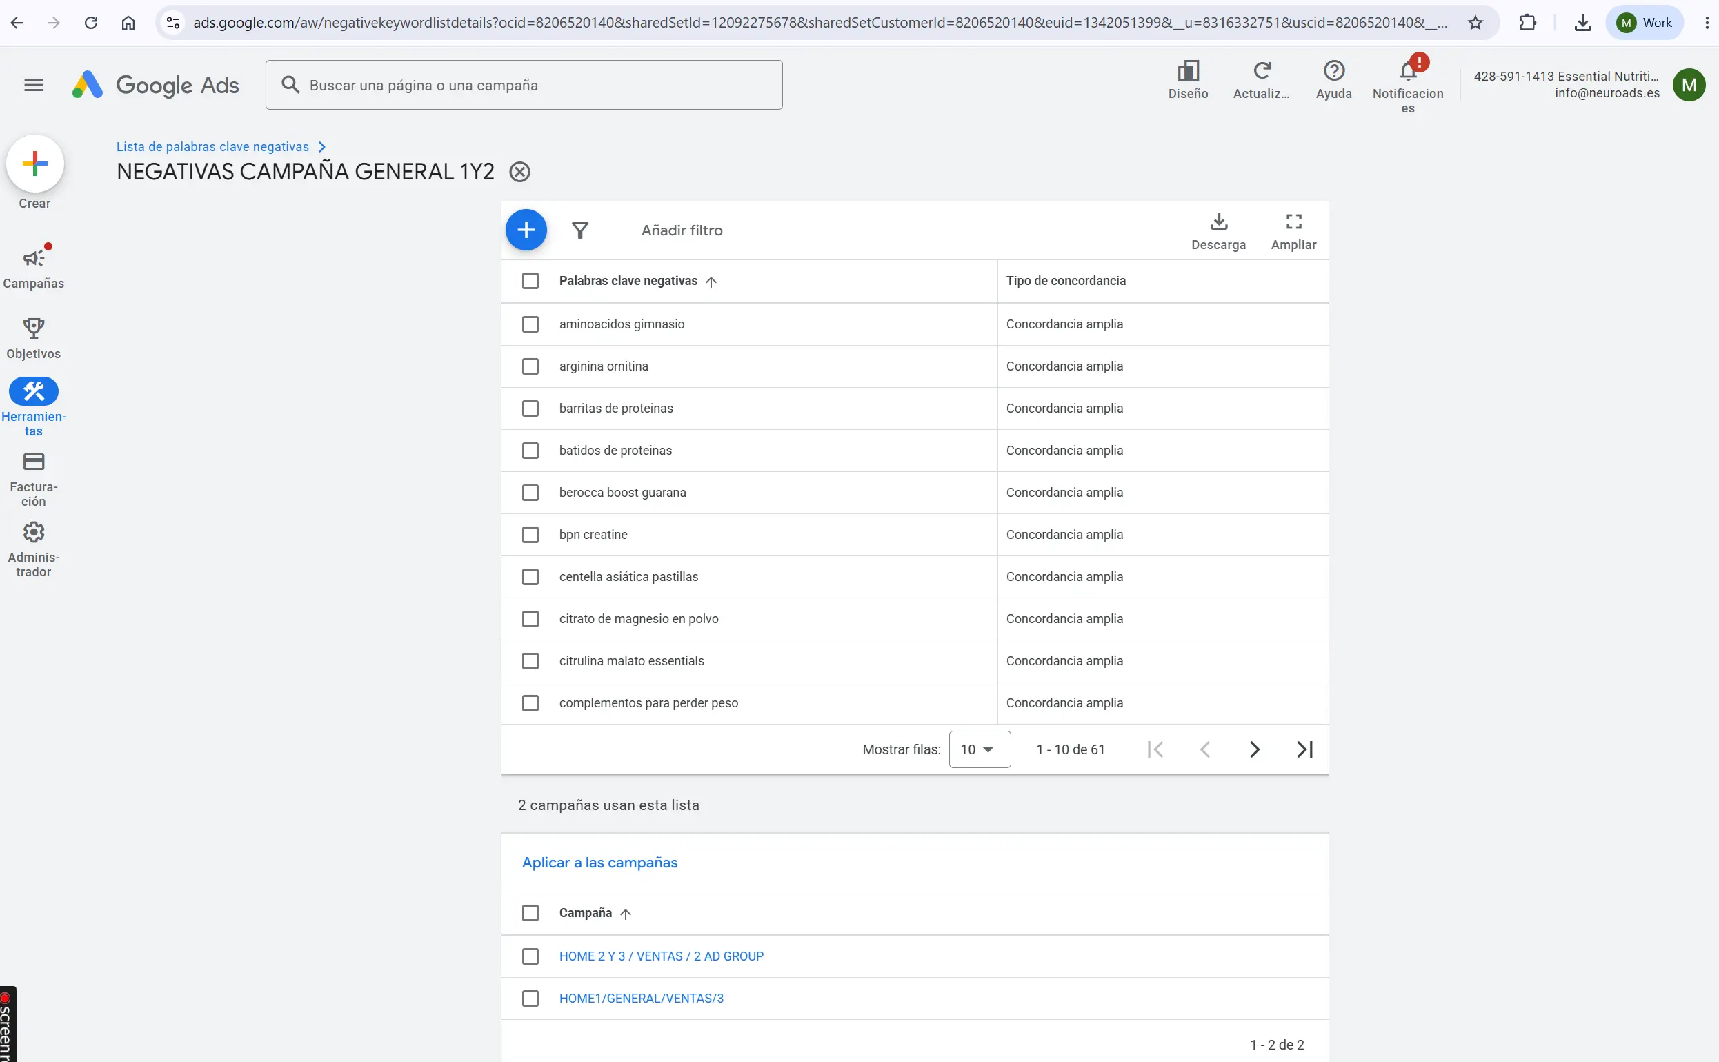The width and height of the screenshot is (1719, 1062).
Task: Check the citrulina malato essentials row
Action: pos(530,662)
